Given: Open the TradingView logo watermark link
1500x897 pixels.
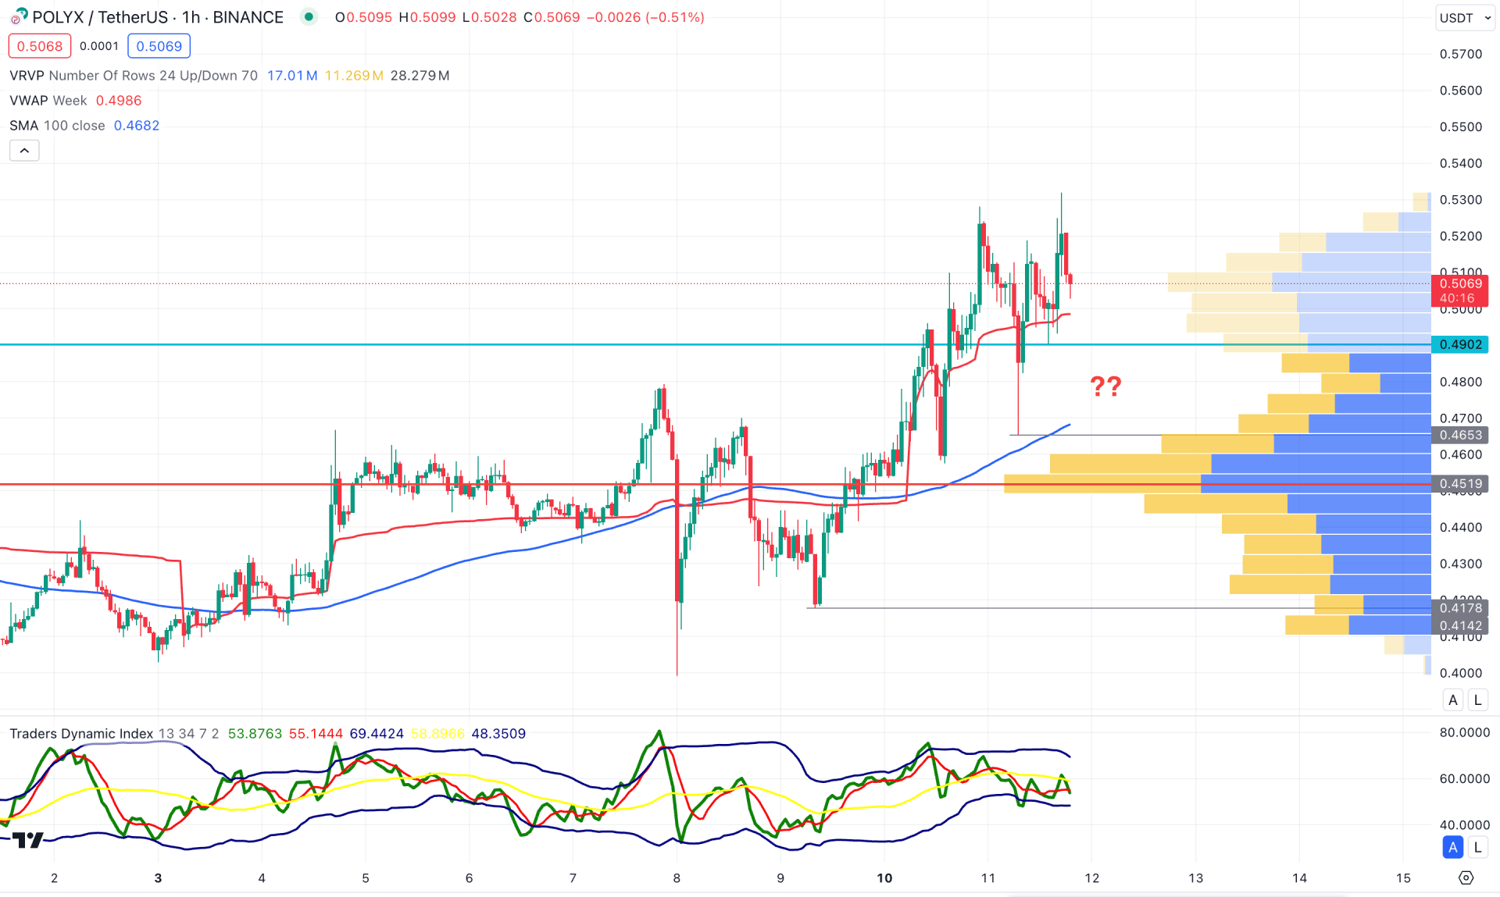Looking at the screenshot, I should pyautogui.click(x=27, y=841).
